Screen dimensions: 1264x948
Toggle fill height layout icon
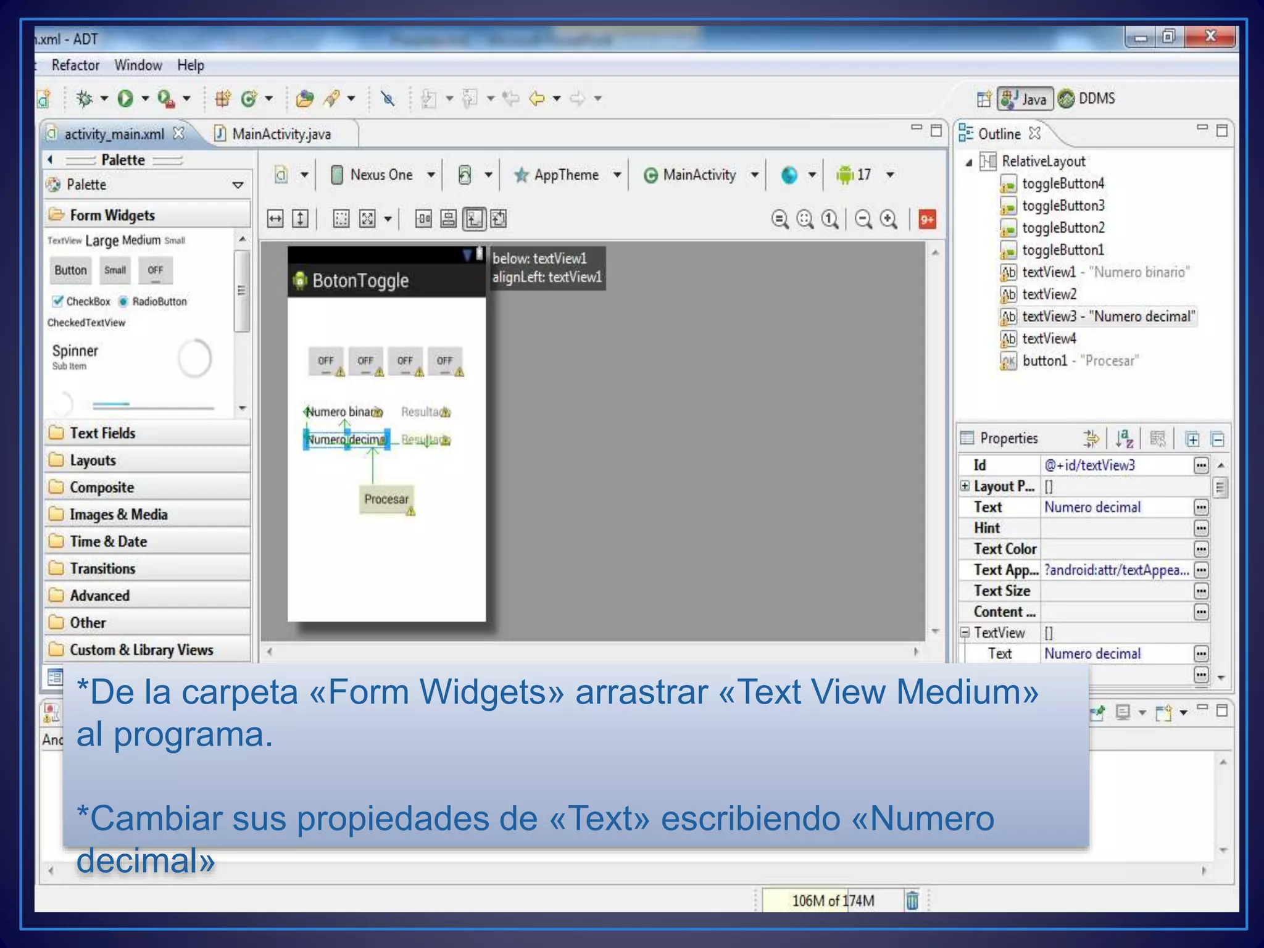click(x=300, y=219)
